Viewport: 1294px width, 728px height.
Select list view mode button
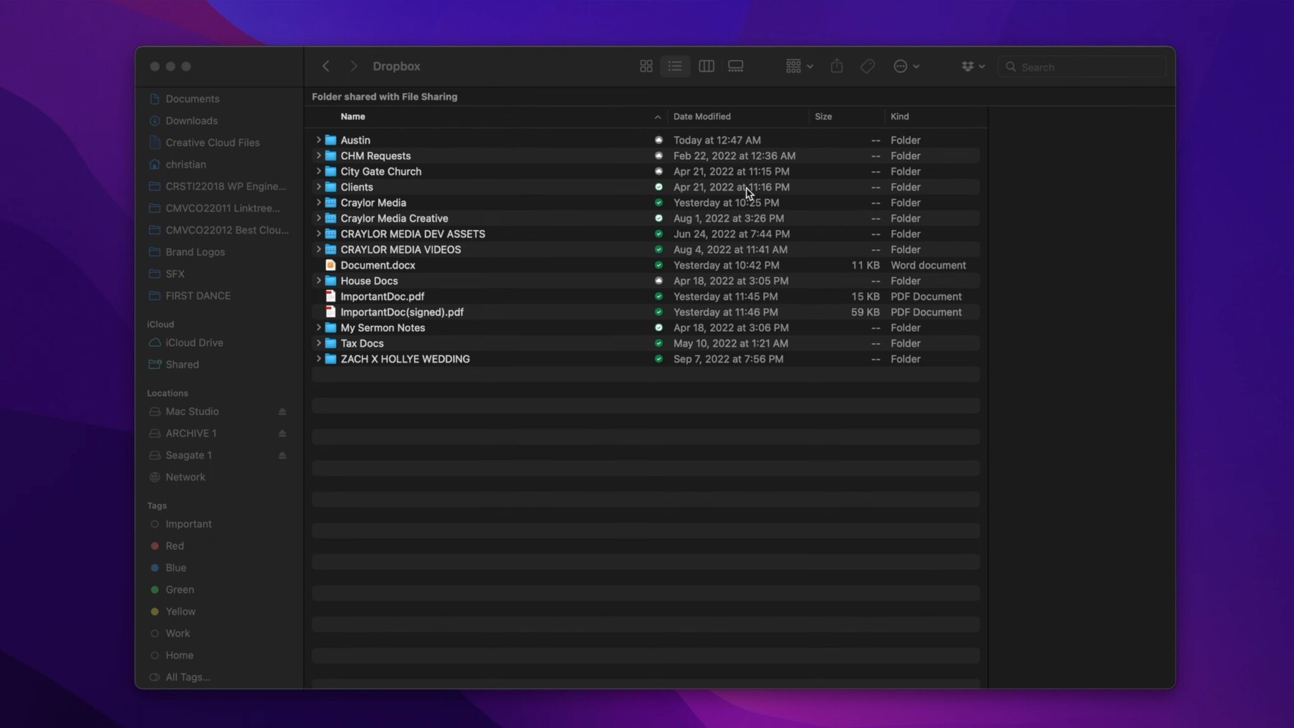(x=675, y=66)
